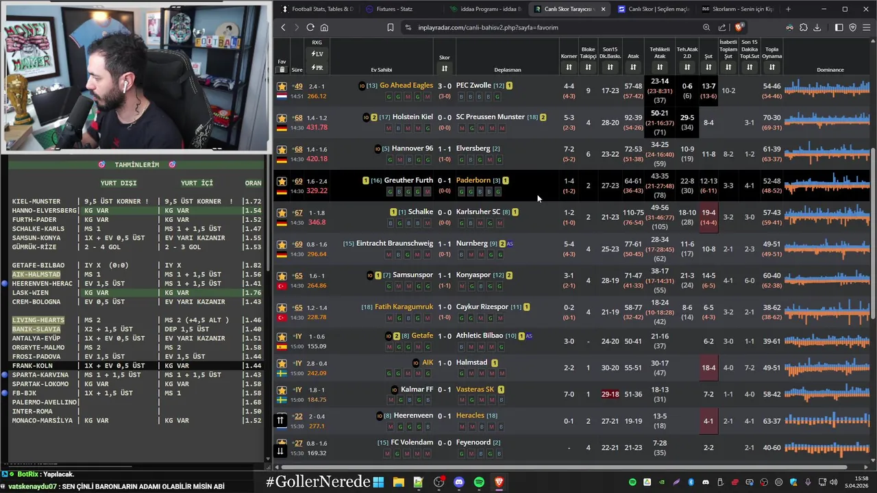Open Windows Start menu
The image size is (877, 493).
click(x=378, y=482)
